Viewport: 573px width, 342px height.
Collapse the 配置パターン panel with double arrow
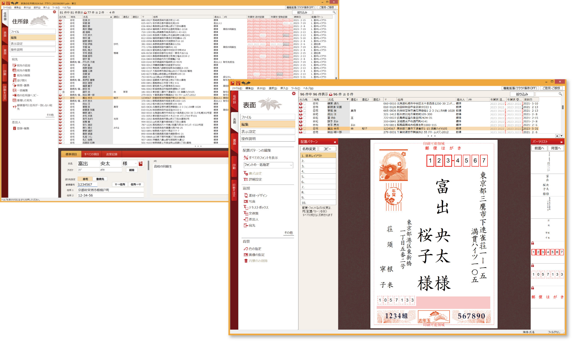[335, 142]
